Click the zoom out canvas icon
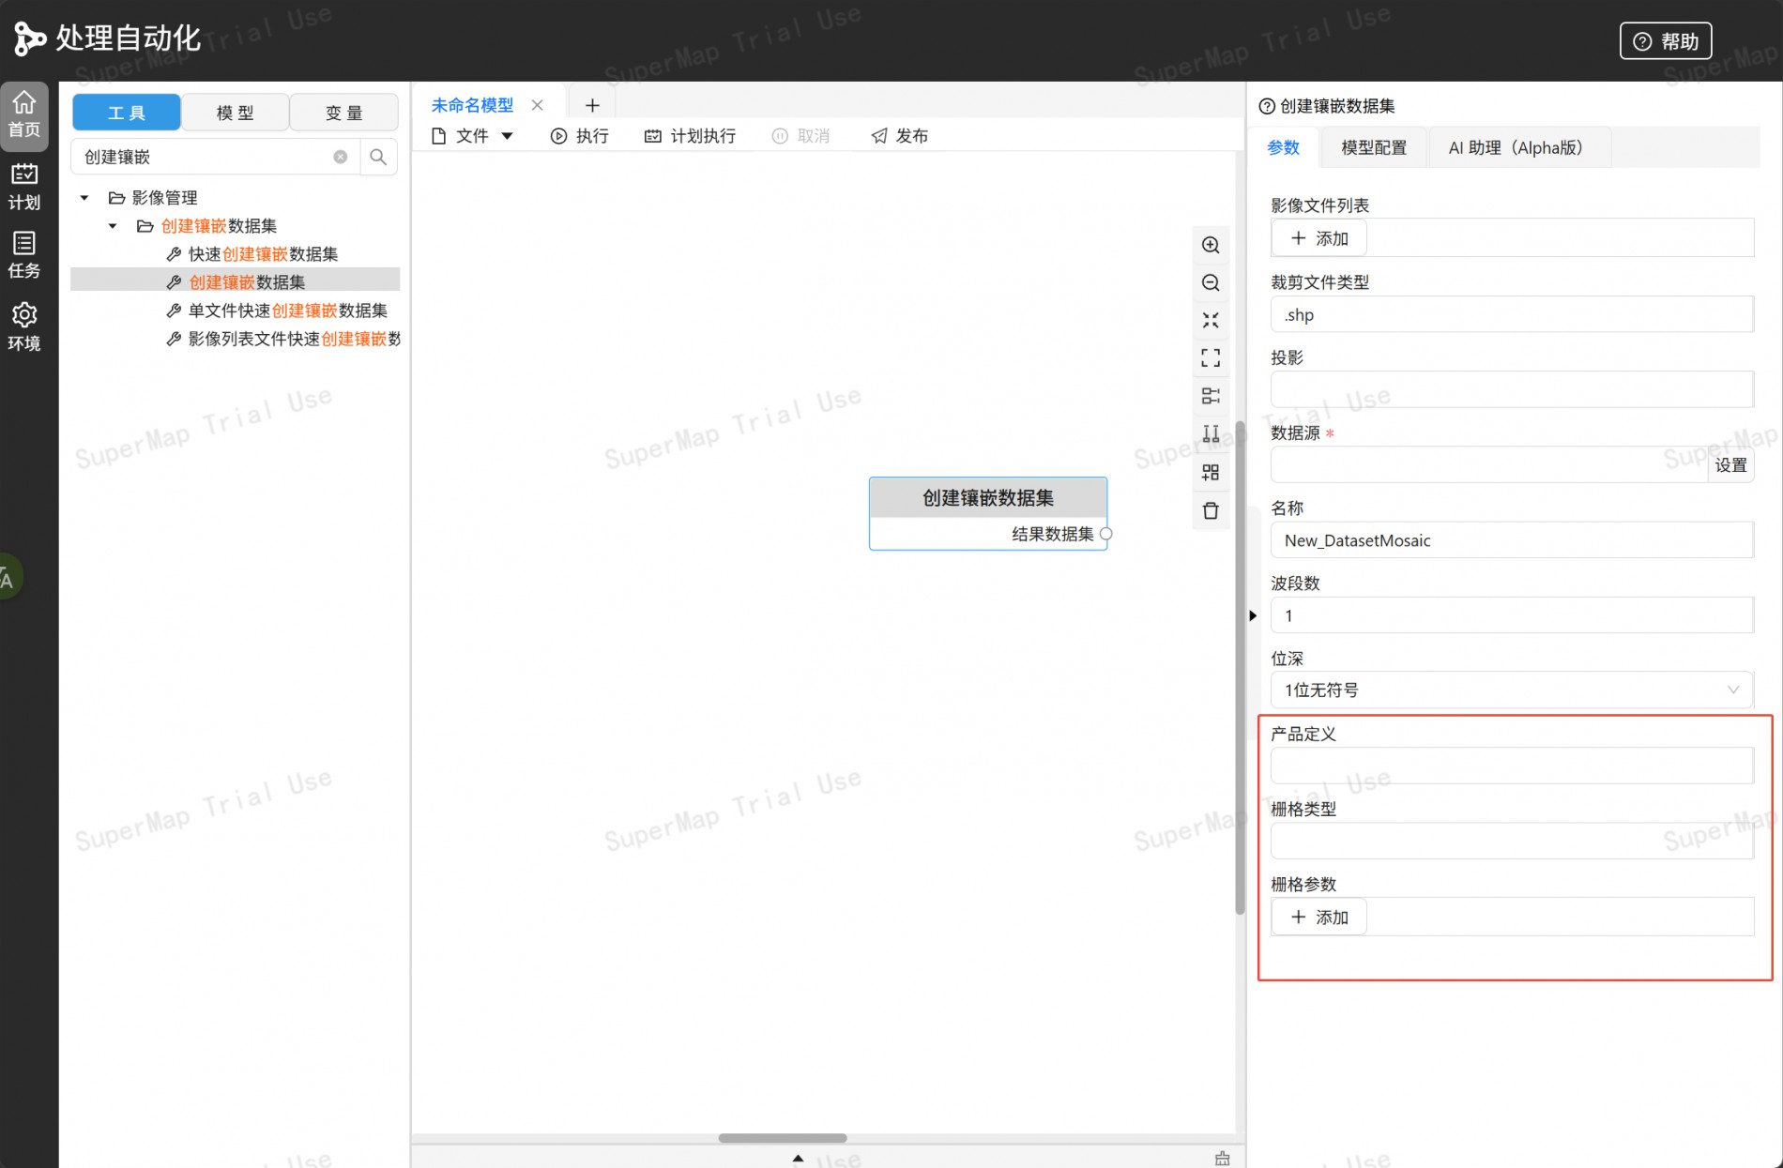This screenshot has height=1168, width=1783. click(x=1211, y=282)
